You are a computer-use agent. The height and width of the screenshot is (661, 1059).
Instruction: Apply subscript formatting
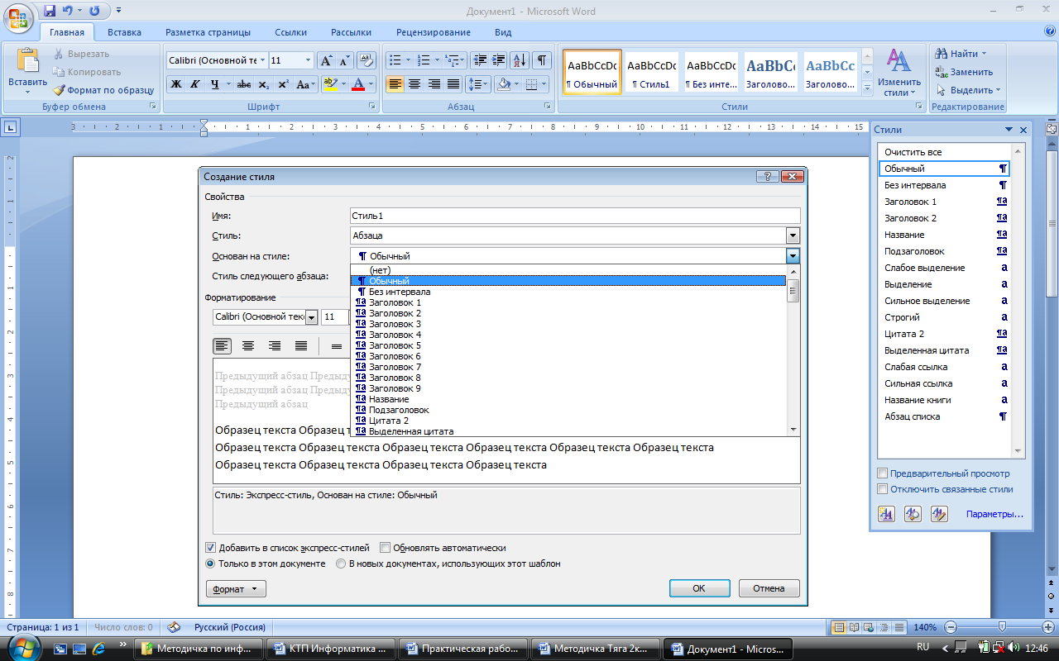click(263, 84)
